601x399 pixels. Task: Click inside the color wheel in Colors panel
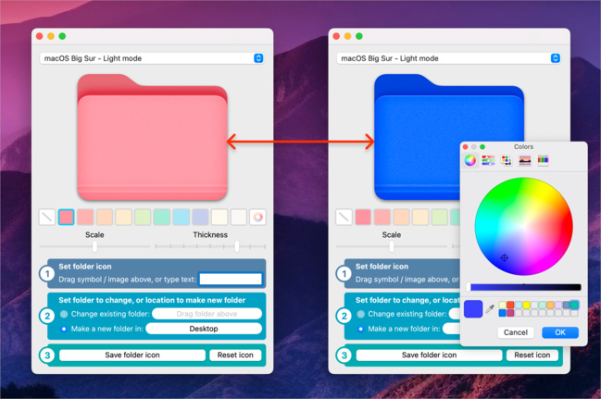[523, 227]
